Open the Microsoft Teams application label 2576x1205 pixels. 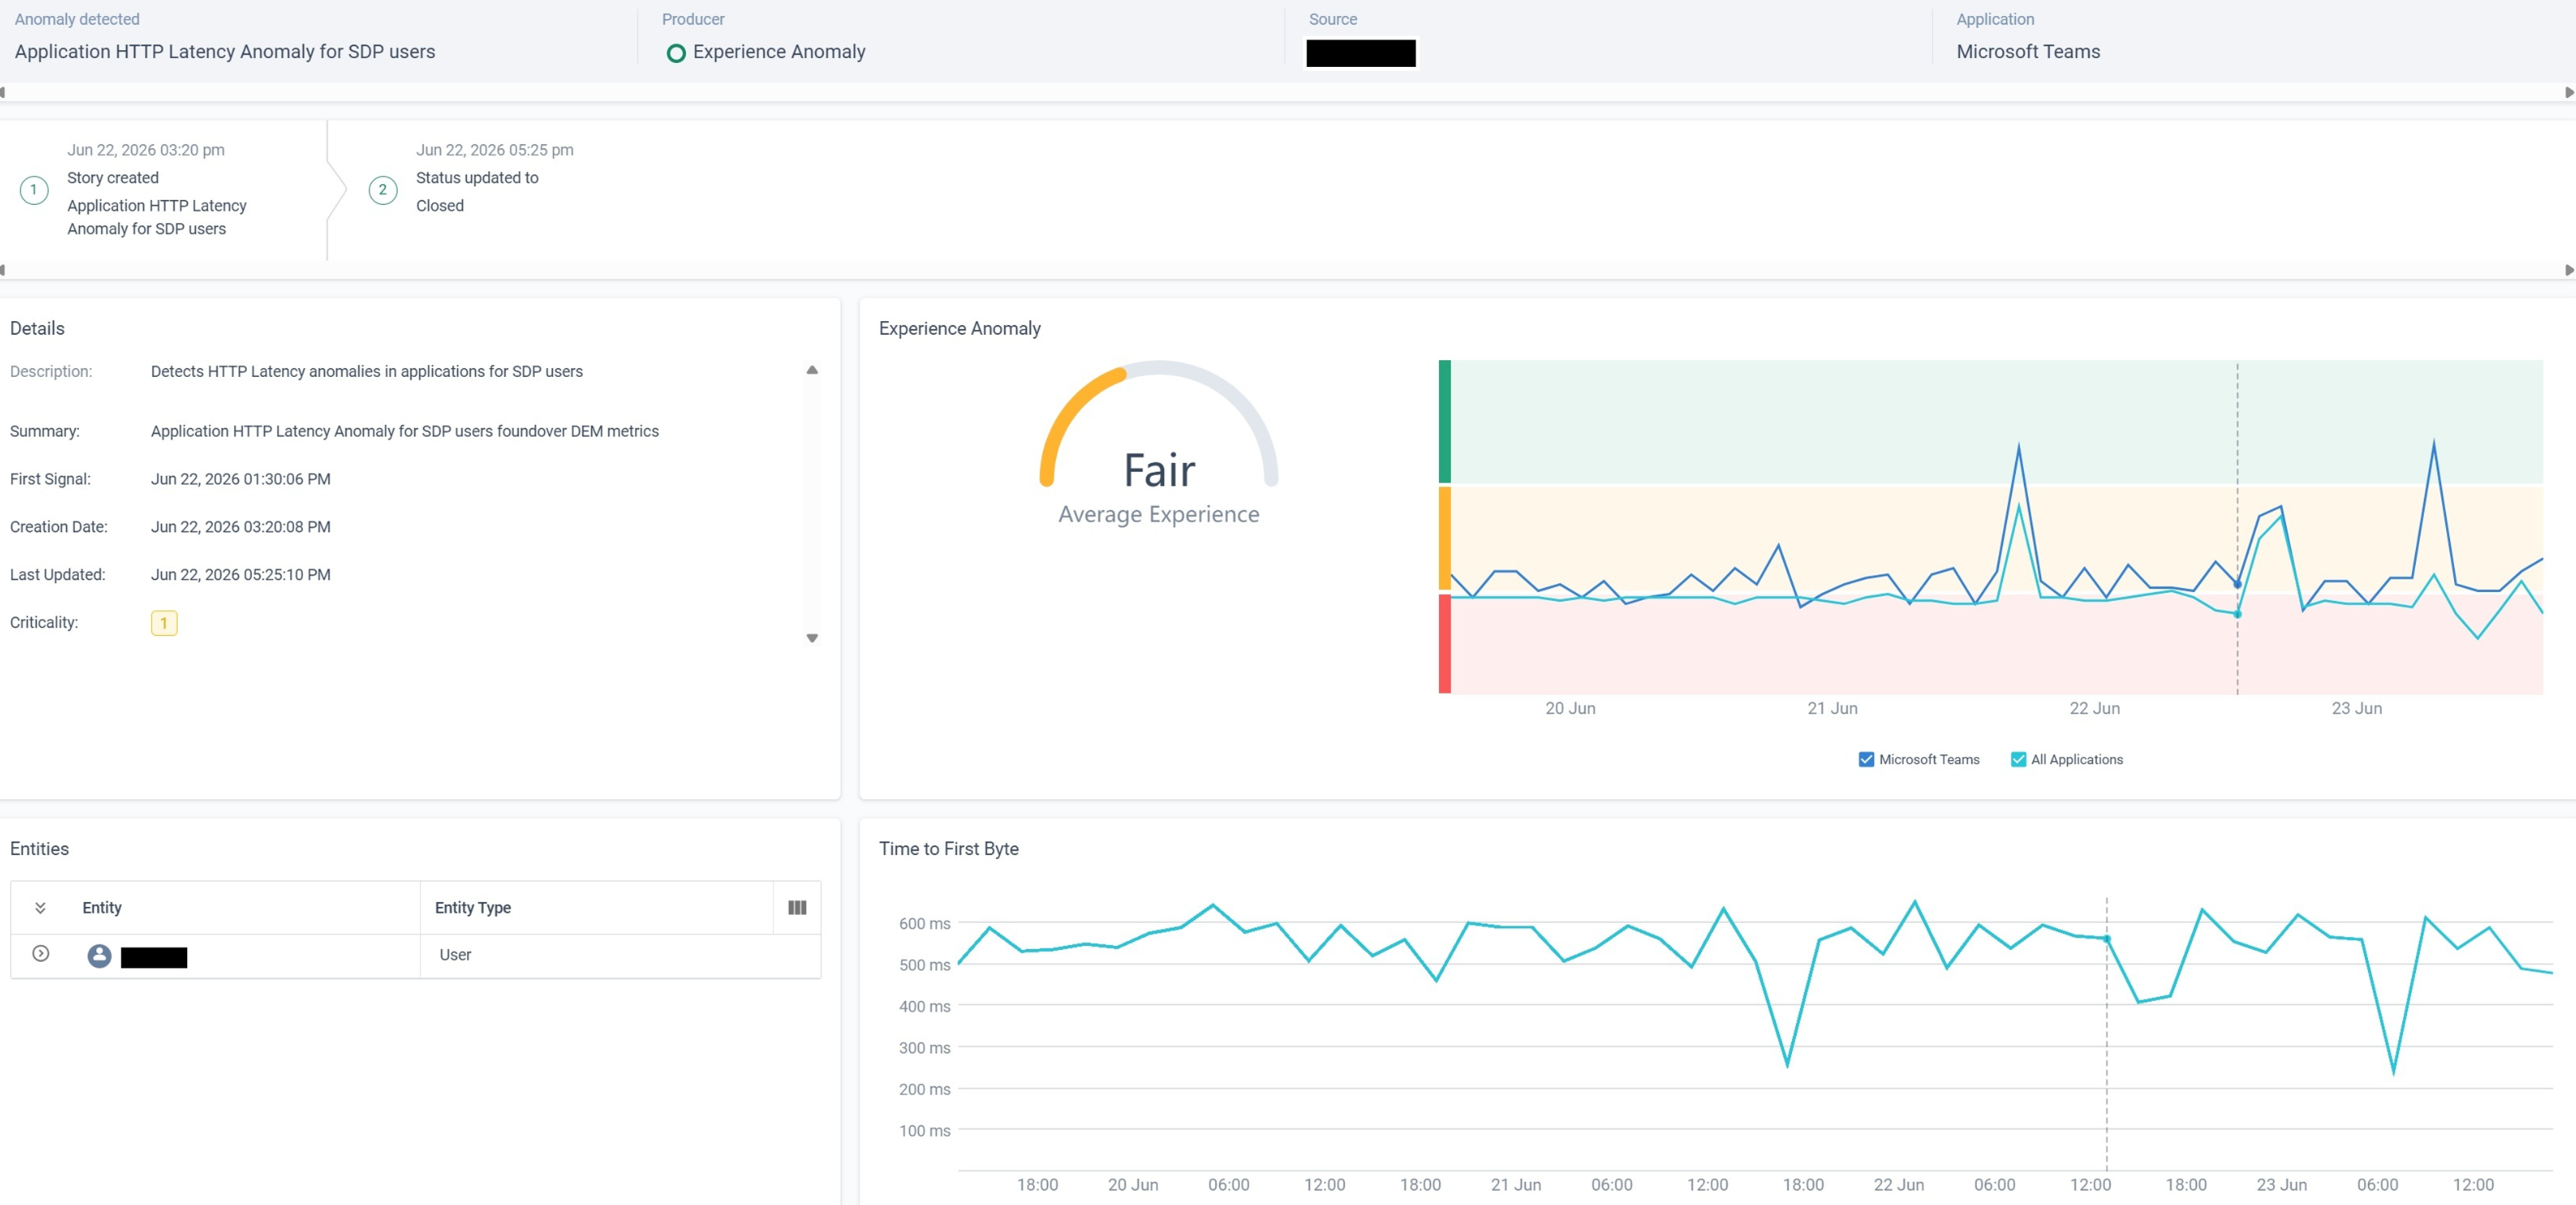tap(2028, 52)
